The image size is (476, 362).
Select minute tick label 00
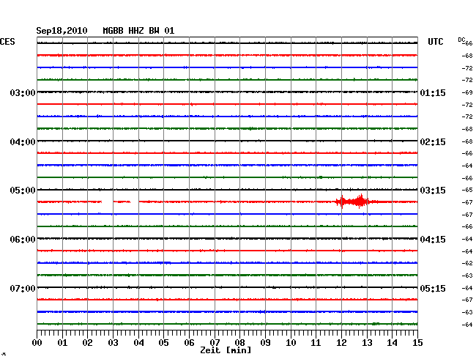click(x=37, y=343)
